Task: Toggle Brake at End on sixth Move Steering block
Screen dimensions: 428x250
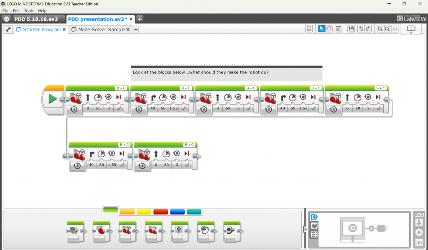Action: tap(122, 165)
